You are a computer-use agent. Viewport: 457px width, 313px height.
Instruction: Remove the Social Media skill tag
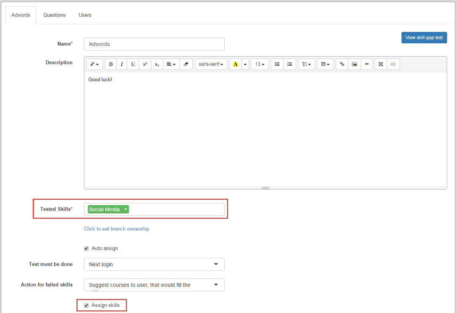[x=125, y=209]
